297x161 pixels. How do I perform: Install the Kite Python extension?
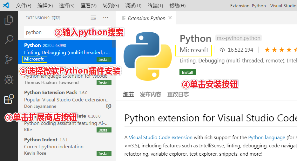pos(104,130)
